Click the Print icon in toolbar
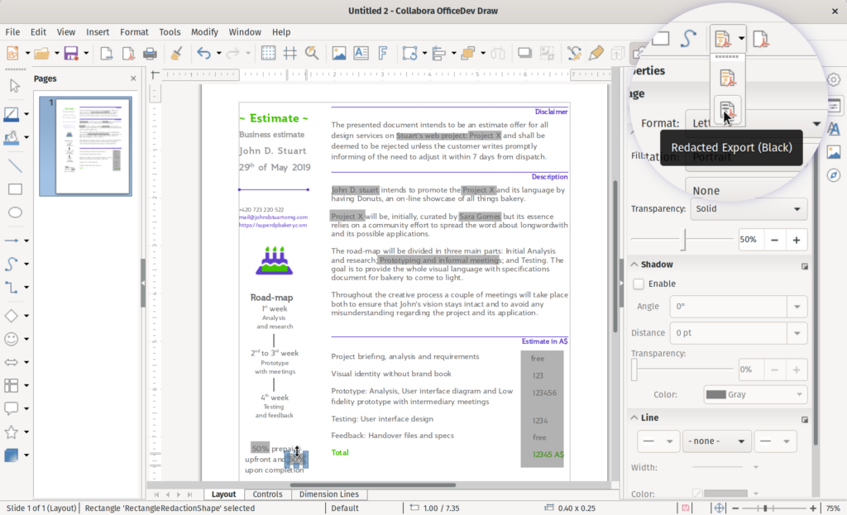 (150, 54)
